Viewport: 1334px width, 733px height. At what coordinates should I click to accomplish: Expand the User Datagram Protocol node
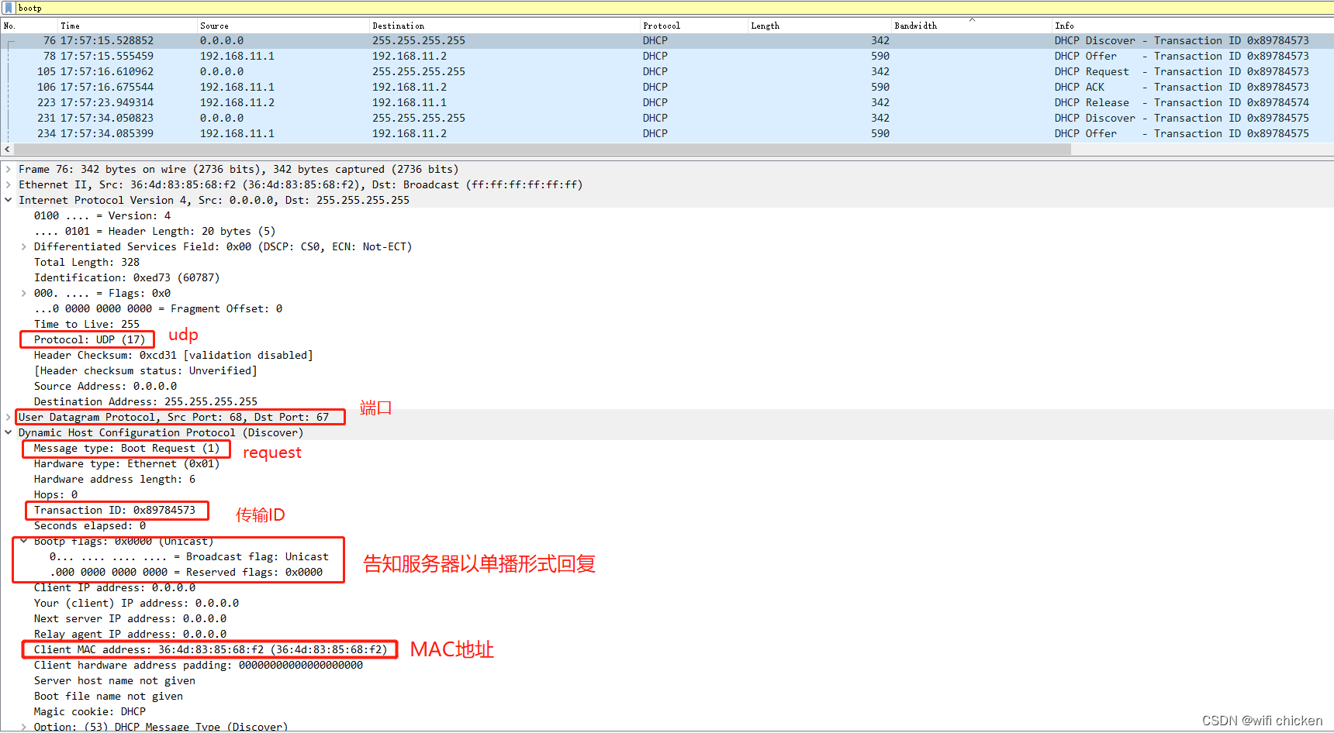pyautogui.click(x=9, y=417)
